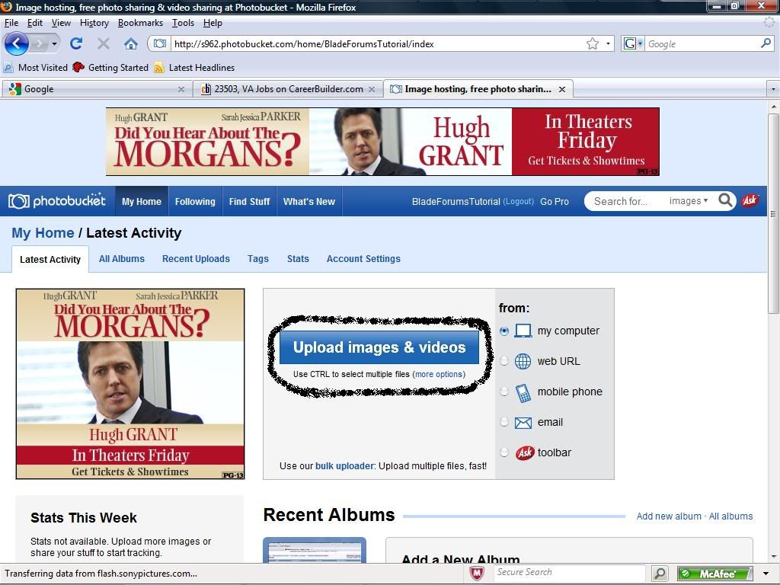780x585 pixels.
Task: Open the History menu
Action: point(94,23)
